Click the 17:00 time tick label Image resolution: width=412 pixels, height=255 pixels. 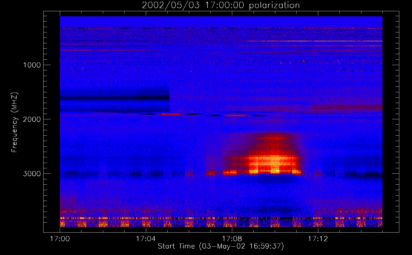click(x=60, y=239)
